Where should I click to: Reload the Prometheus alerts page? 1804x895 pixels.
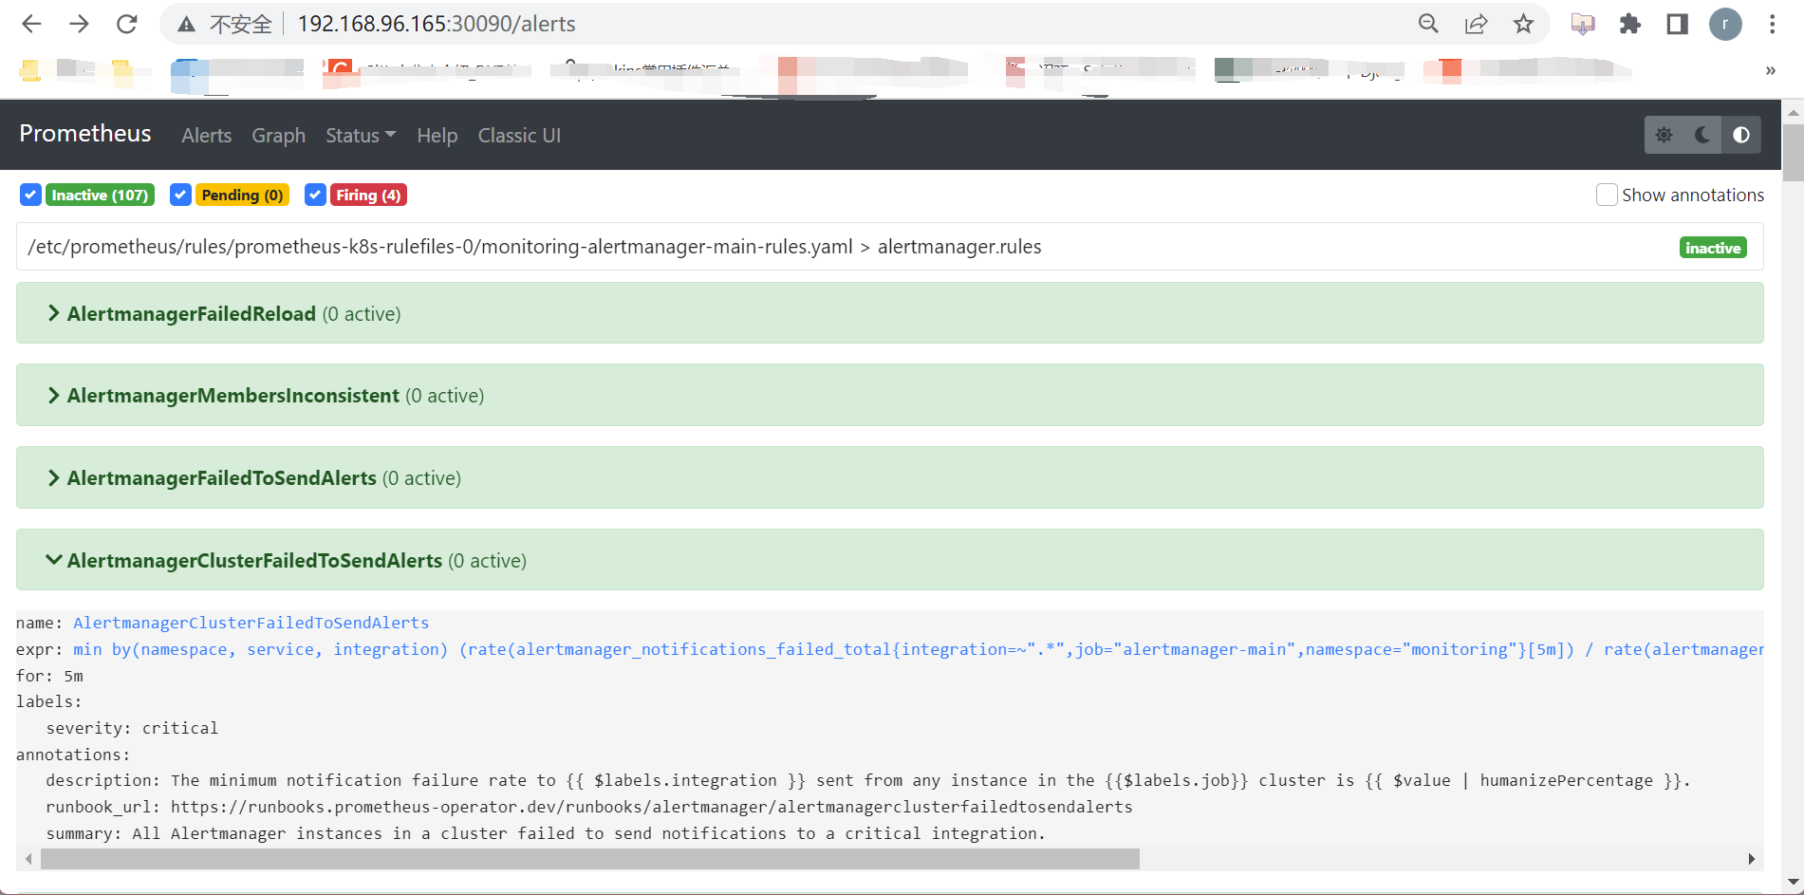[x=127, y=24]
